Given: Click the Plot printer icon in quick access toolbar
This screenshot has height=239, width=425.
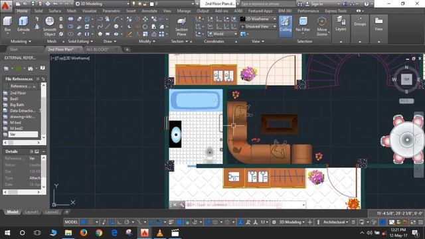Looking at the screenshot, I should click(x=48, y=4).
